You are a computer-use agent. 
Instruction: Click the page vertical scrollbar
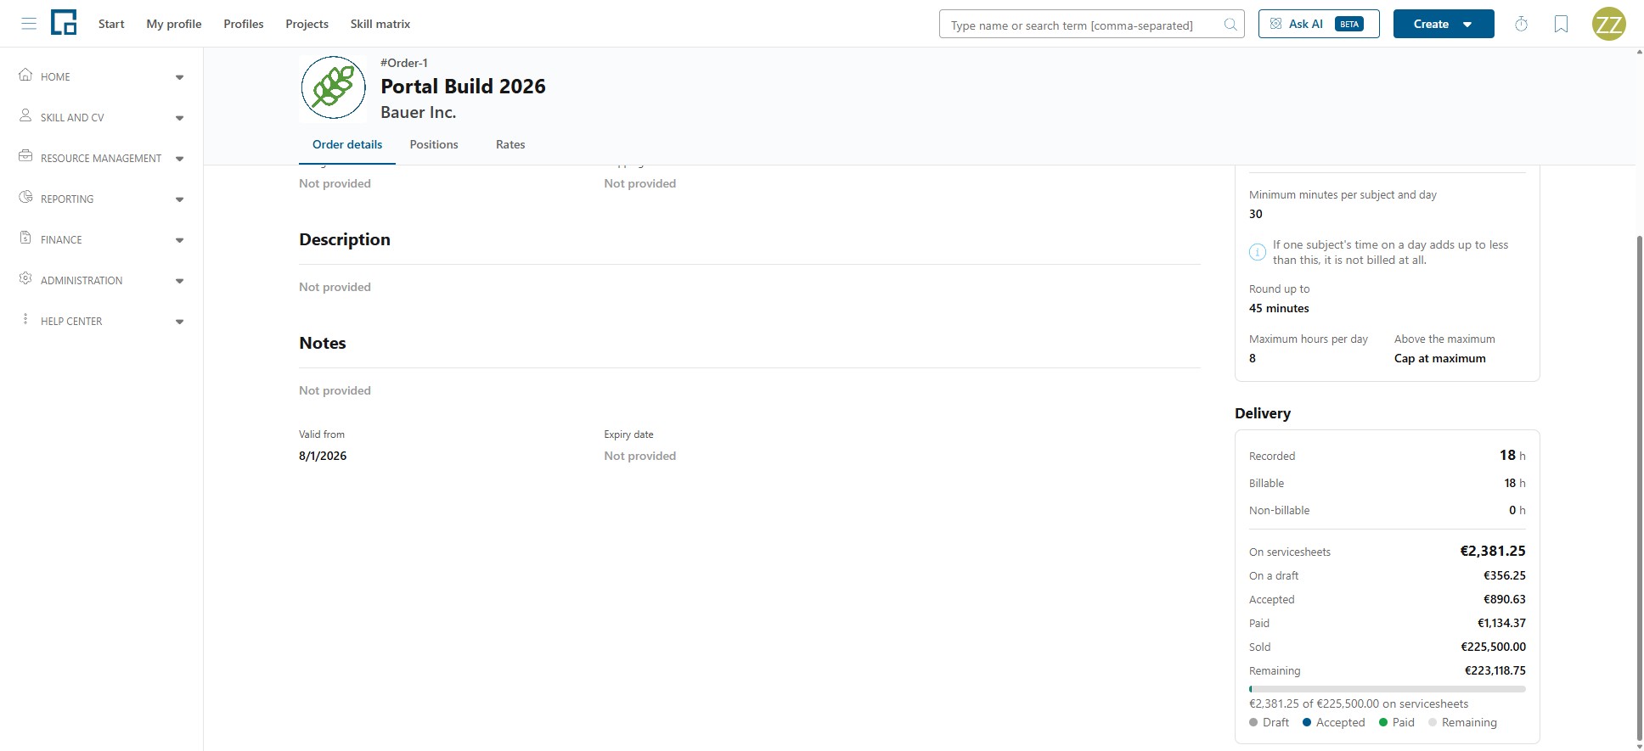(1639, 488)
